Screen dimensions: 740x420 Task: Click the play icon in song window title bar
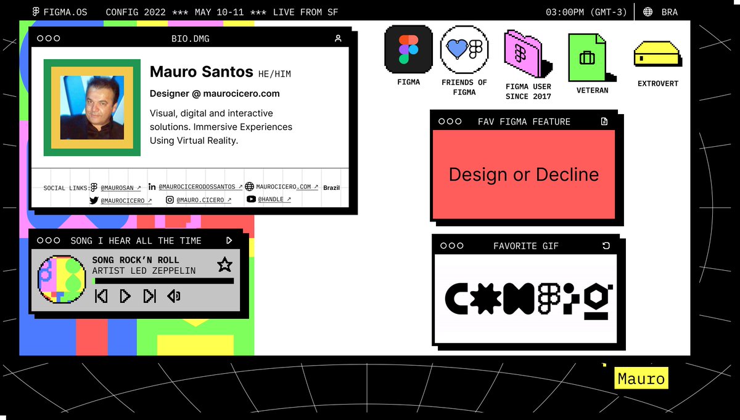[229, 241]
